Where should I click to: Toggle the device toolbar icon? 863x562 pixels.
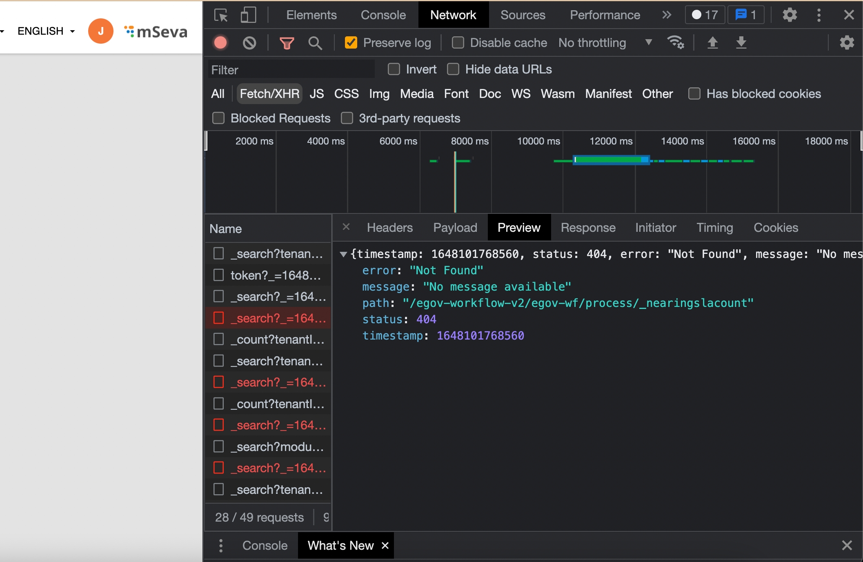(x=248, y=15)
